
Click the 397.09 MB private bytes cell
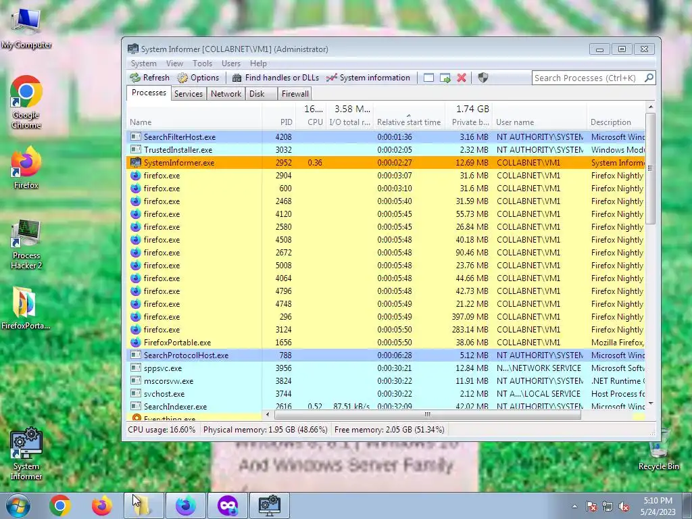click(x=470, y=316)
